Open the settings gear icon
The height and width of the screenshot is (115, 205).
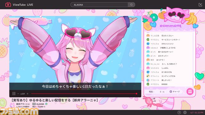tap(185, 112)
